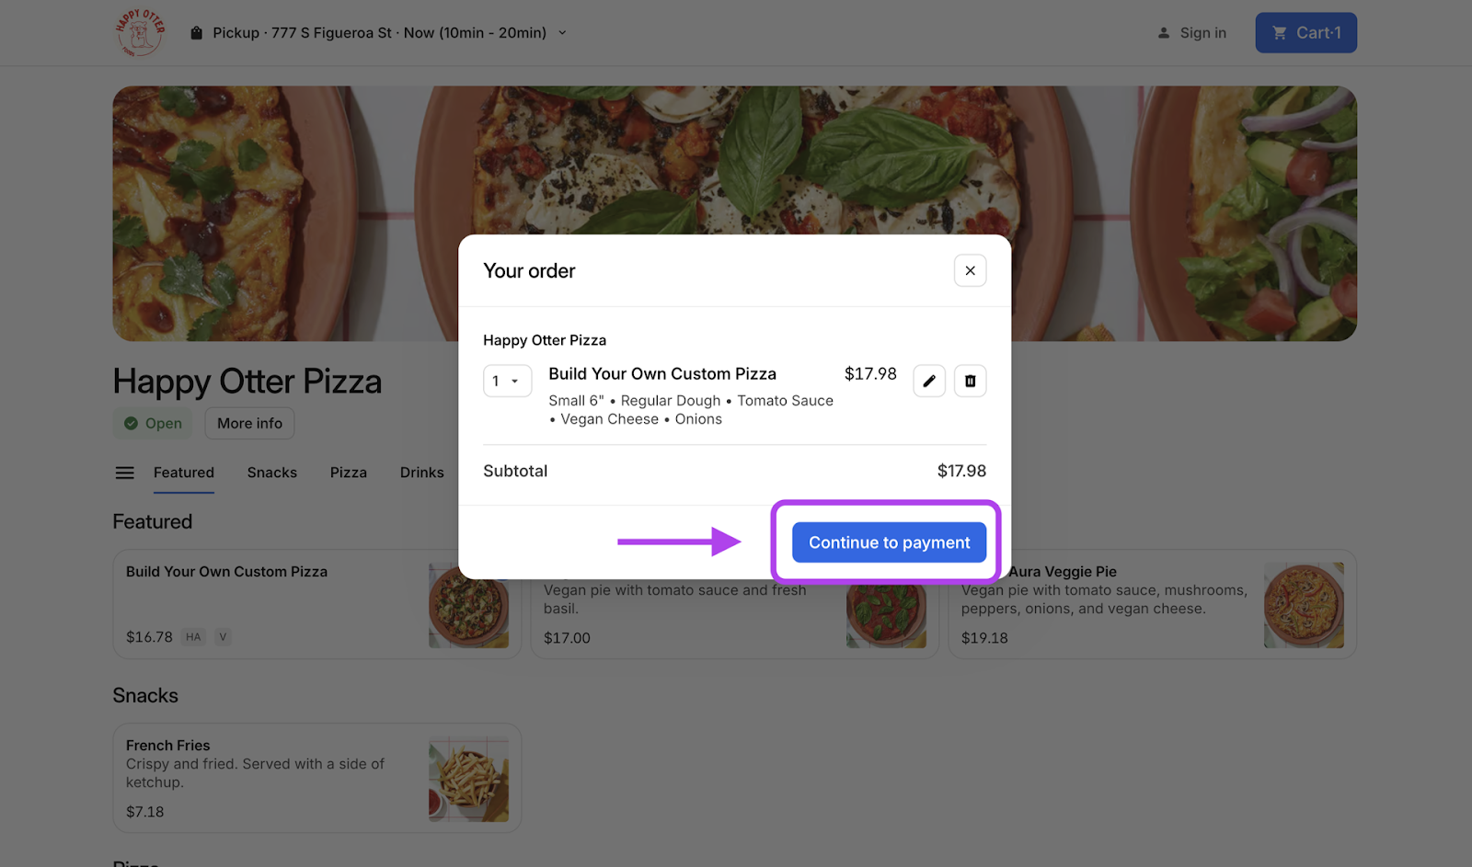Click the shopping bag pickup icon
The width and height of the screenshot is (1472, 867).
tap(196, 33)
